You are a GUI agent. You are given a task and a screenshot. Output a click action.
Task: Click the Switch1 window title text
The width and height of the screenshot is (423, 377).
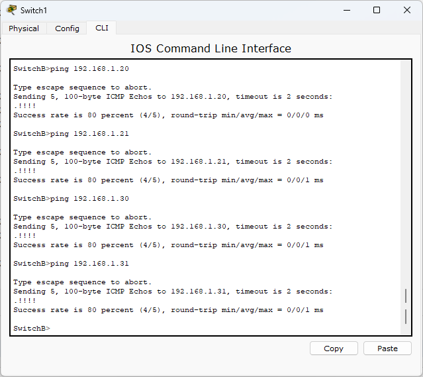34,10
